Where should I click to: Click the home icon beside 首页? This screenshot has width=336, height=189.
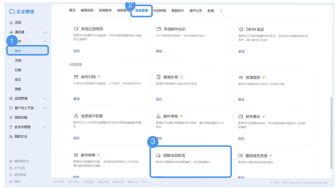coord(11,22)
